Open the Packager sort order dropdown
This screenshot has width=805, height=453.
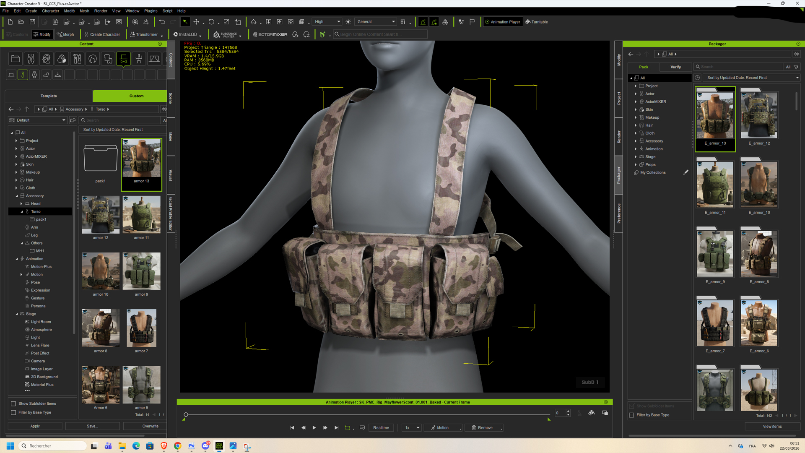point(752,78)
